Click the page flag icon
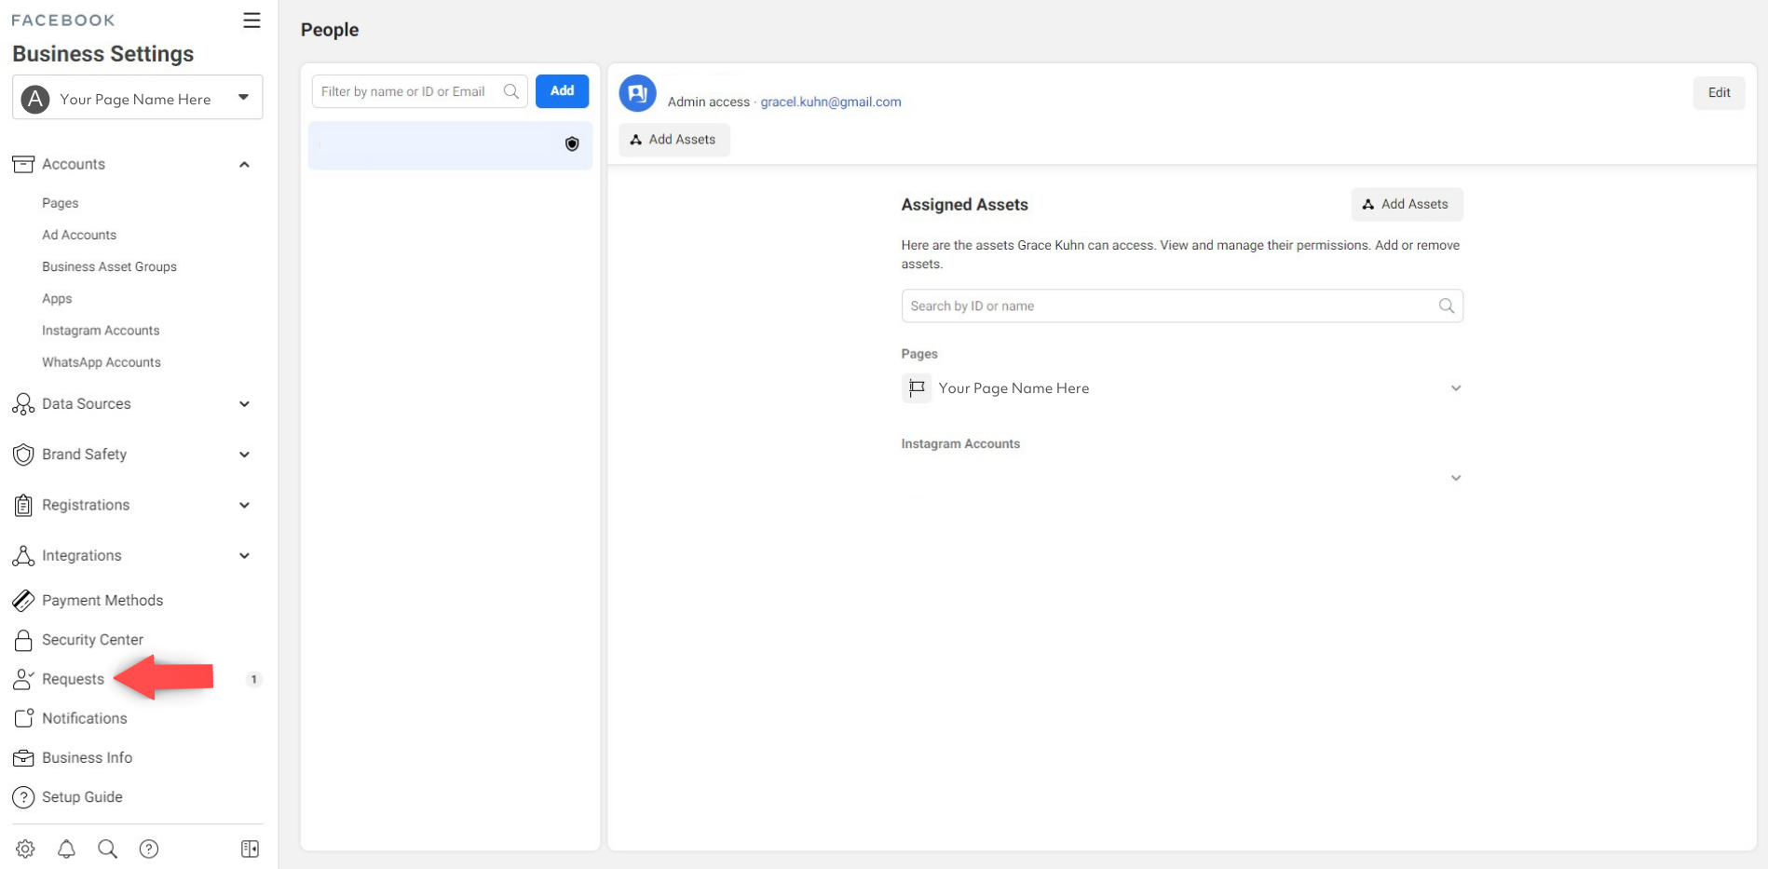Viewport: 1768px width, 869px height. [917, 387]
